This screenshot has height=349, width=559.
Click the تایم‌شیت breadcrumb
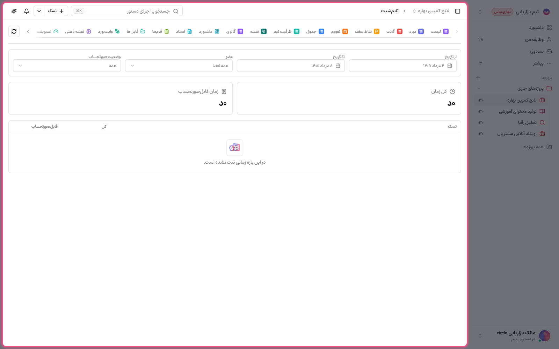tap(390, 11)
